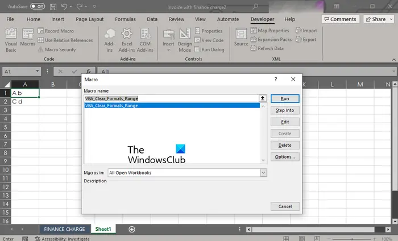Switch to the Automate tab
Image resolution: width=398 pixels, height=241 pixels.
coord(228,19)
